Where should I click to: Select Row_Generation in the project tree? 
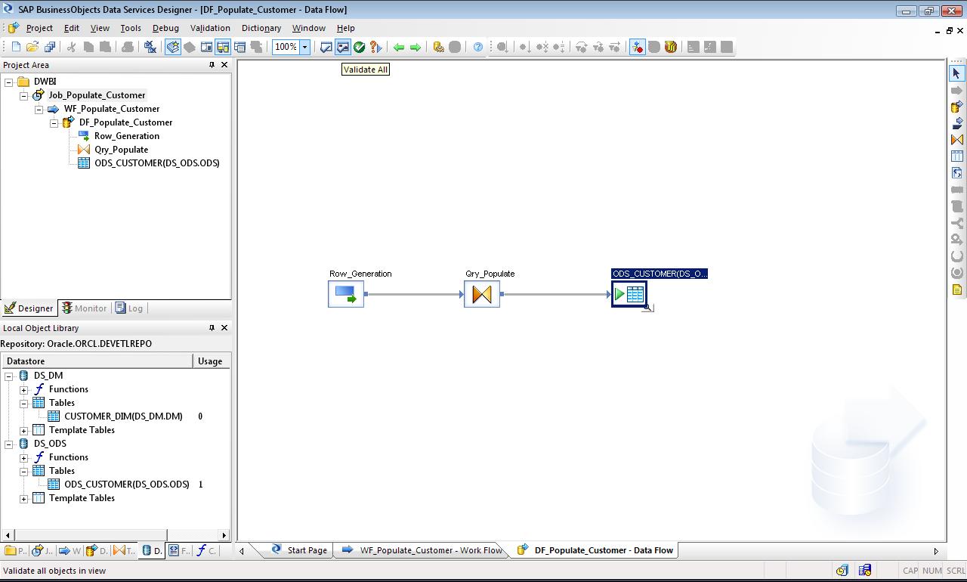127,136
